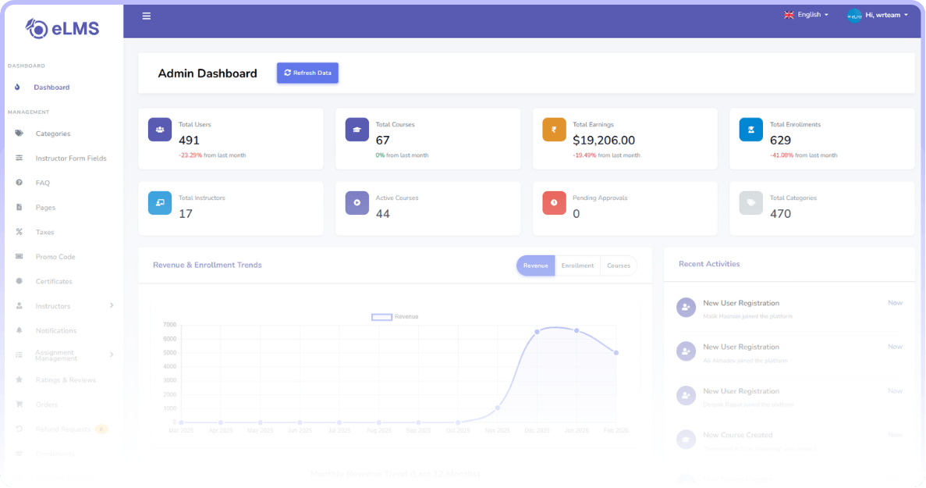
Task: Open the Hi, wrteam user dropdown
Action: (878, 16)
